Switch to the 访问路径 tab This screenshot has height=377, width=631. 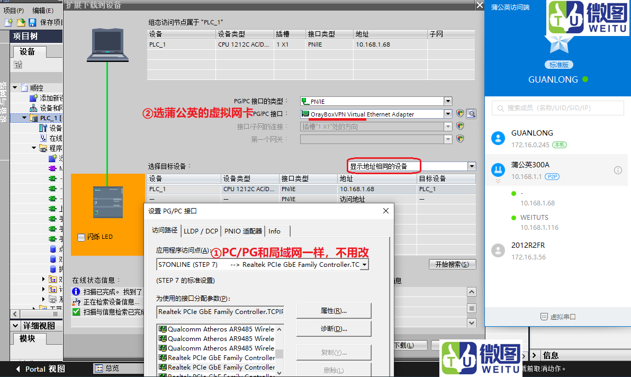[165, 230]
